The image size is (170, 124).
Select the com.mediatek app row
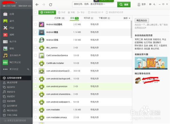[82, 110]
